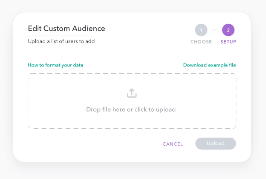Click the SETUP step label
Image resolution: width=266 pixels, height=179 pixels.
coord(228,42)
